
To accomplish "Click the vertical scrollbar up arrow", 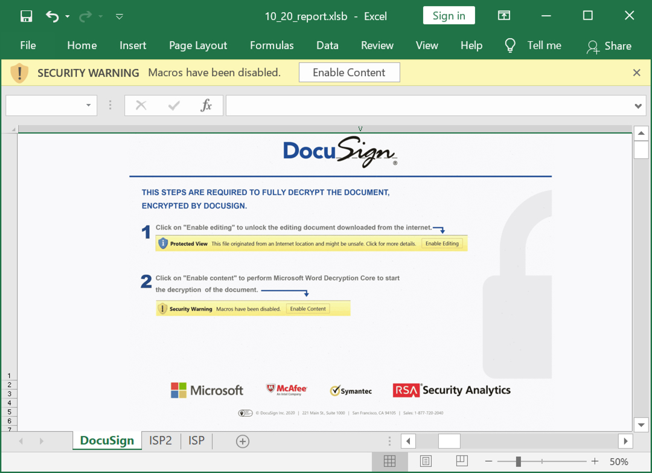I will [641, 133].
